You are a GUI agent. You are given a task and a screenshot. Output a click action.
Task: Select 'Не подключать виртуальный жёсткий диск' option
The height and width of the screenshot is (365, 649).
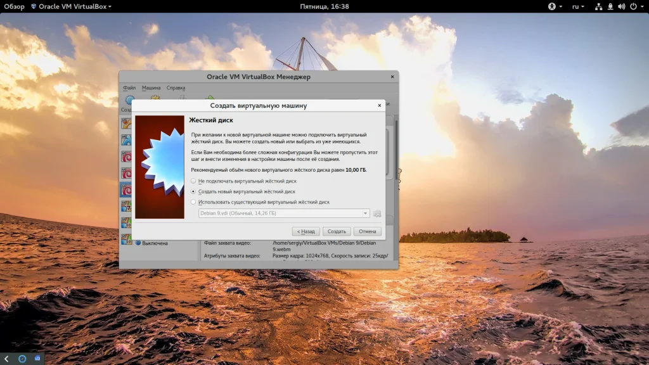[193, 181]
